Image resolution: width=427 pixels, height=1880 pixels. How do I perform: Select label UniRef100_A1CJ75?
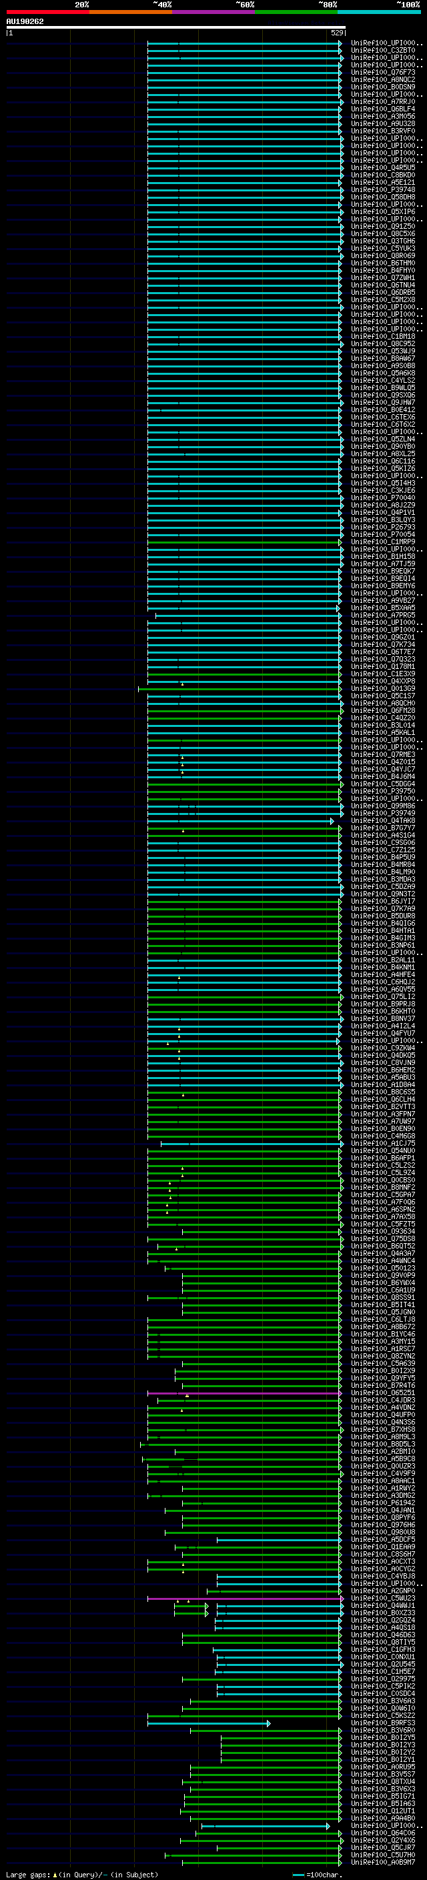pyautogui.click(x=383, y=1144)
